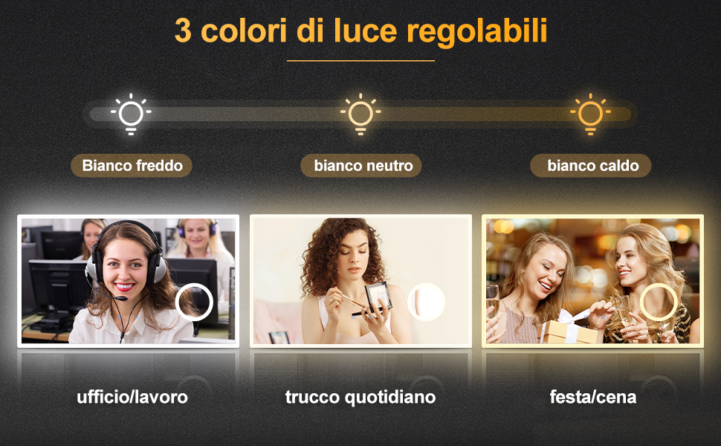Click the slider track between neutral and warm

click(476, 114)
